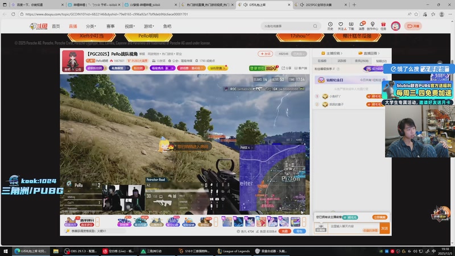Go to 首页 in navigation
This screenshot has width=455, height=256.
(56, 26)
